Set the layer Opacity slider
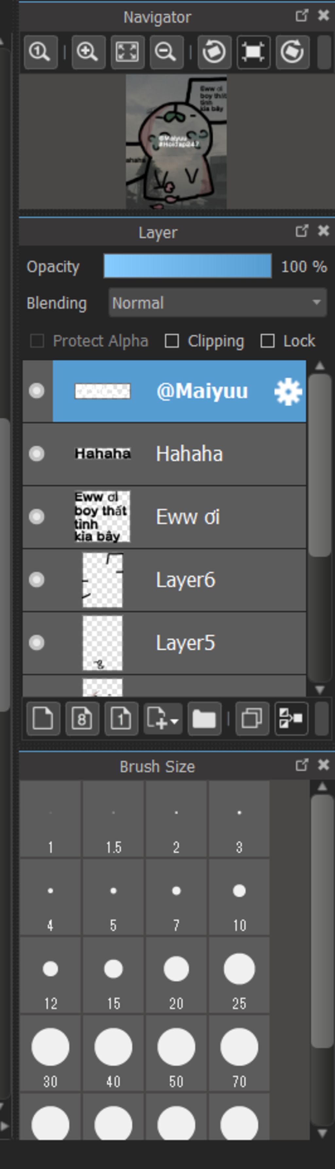 [x=187, y=266]
